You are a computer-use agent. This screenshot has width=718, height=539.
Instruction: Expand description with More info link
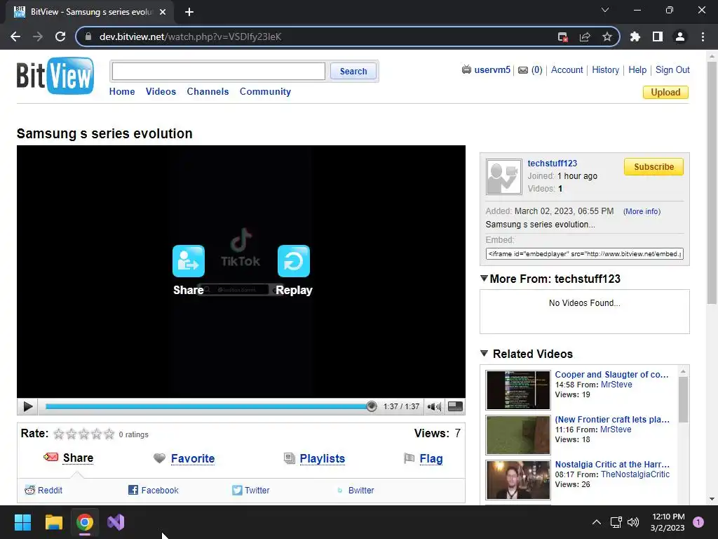pos(642,211)
